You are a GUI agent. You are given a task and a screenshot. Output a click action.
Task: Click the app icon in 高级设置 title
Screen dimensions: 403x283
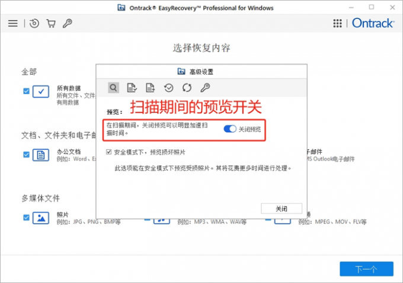(181, 72)
